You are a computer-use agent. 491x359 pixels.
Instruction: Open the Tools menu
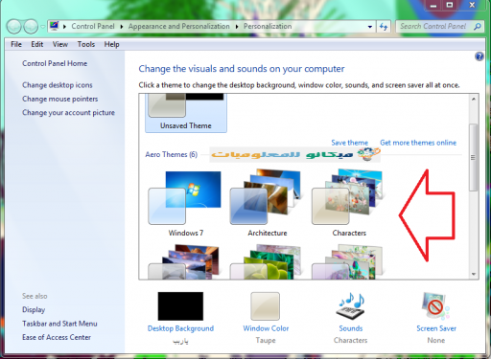[x=86, y=44]
